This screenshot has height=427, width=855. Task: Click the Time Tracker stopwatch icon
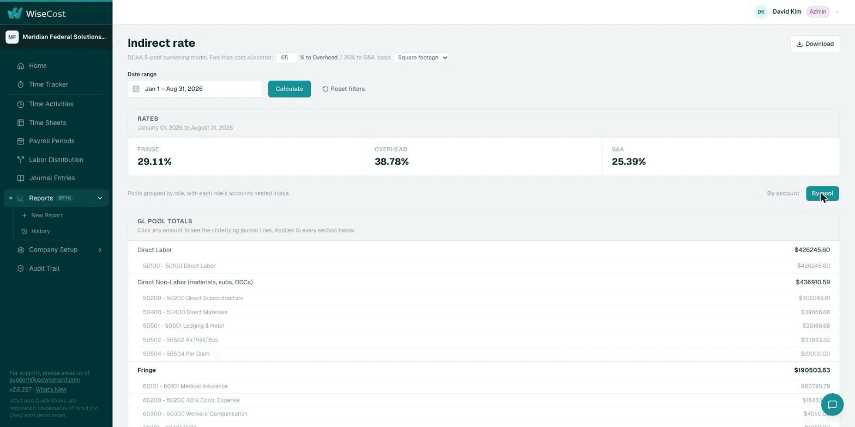click(21, 84)
